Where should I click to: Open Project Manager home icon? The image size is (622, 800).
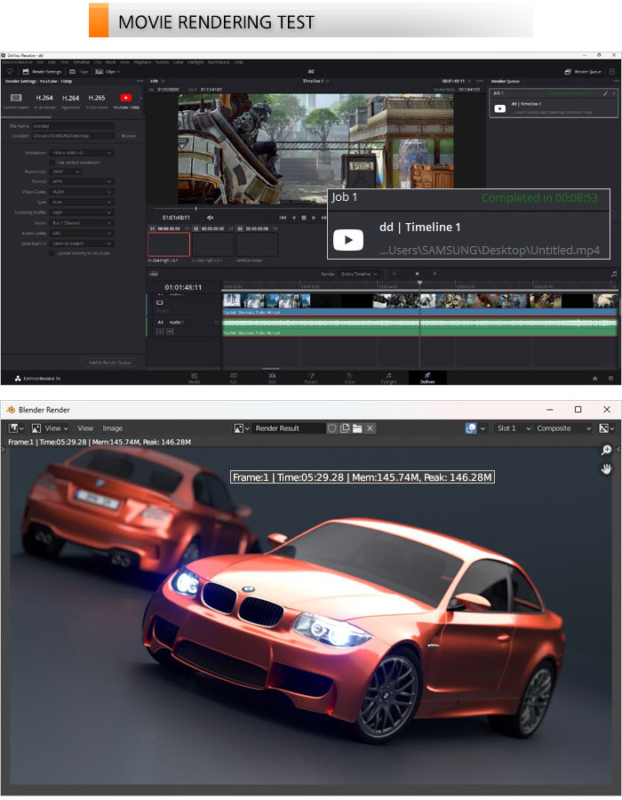click(x=594, y=378)
